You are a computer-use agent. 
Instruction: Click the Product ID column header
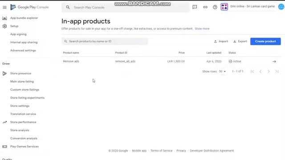coord(121,53)
